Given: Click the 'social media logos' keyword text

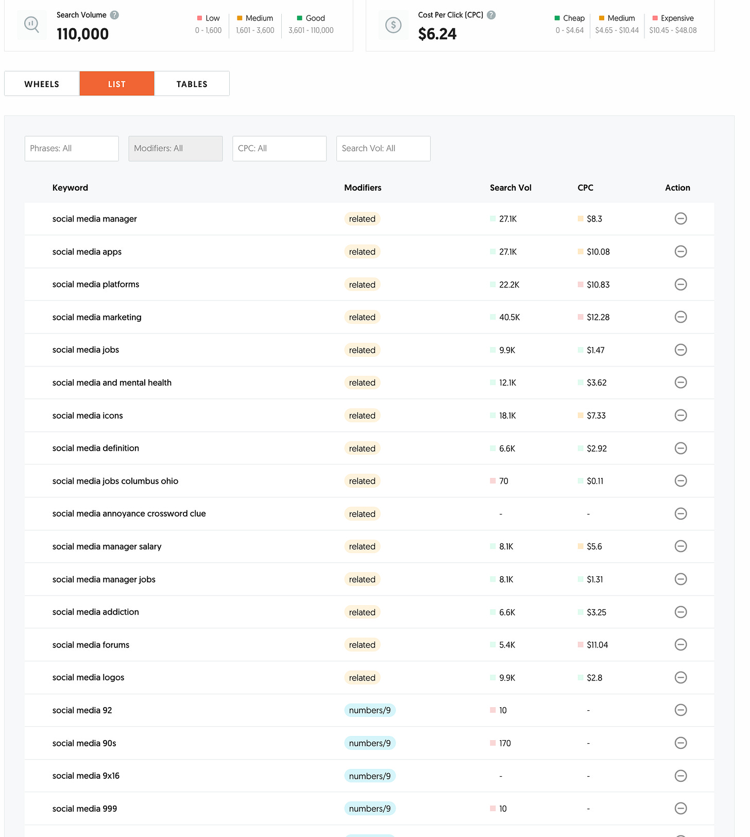Looking at the screenshot, I should 88,677.
